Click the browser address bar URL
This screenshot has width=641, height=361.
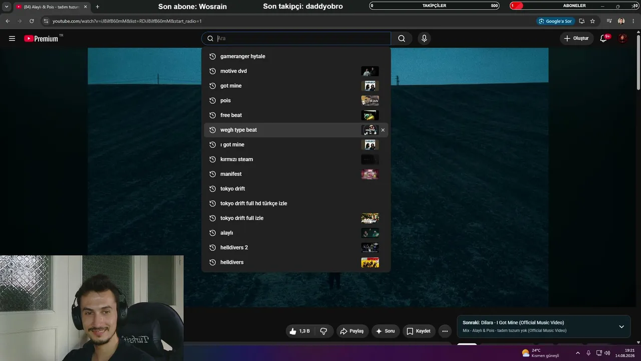(x=127, y=21)
